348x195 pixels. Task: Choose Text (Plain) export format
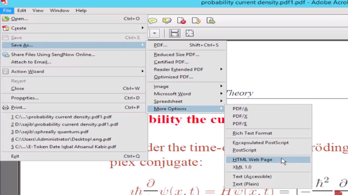[246, 184]
